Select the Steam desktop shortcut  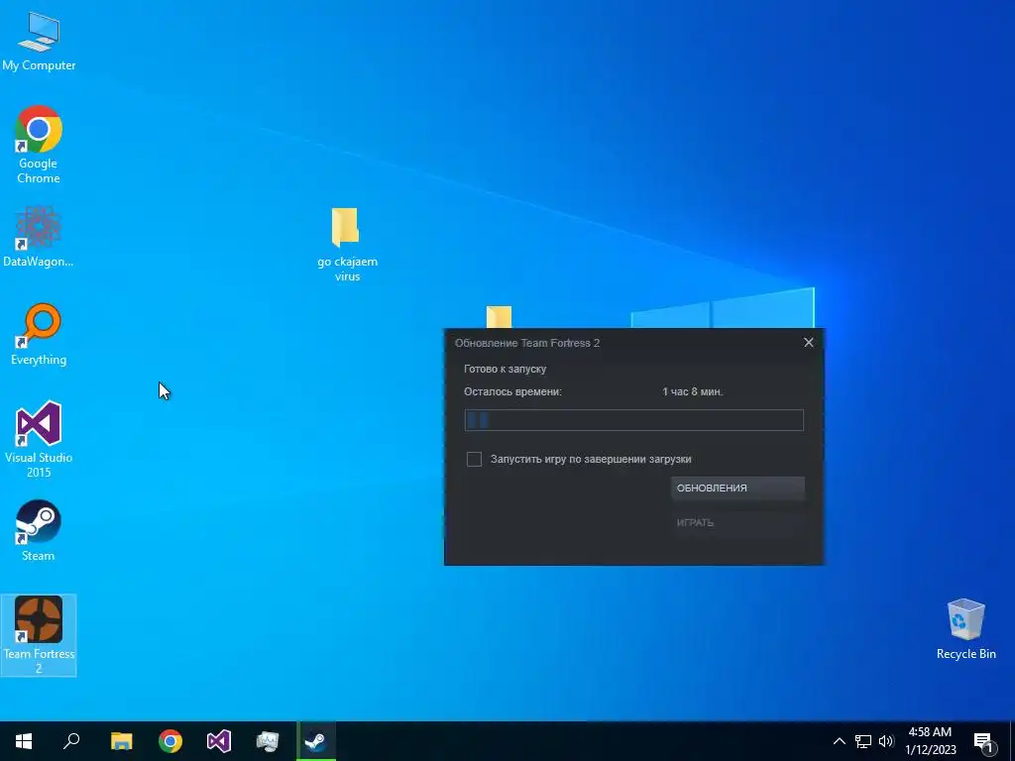[x=39, y=530]
